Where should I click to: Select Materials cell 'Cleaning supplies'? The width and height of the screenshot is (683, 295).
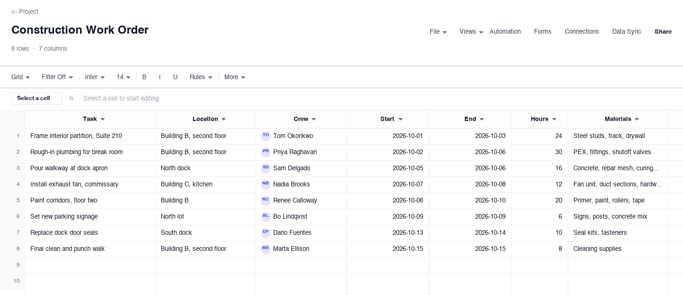[x=618, y=249]
